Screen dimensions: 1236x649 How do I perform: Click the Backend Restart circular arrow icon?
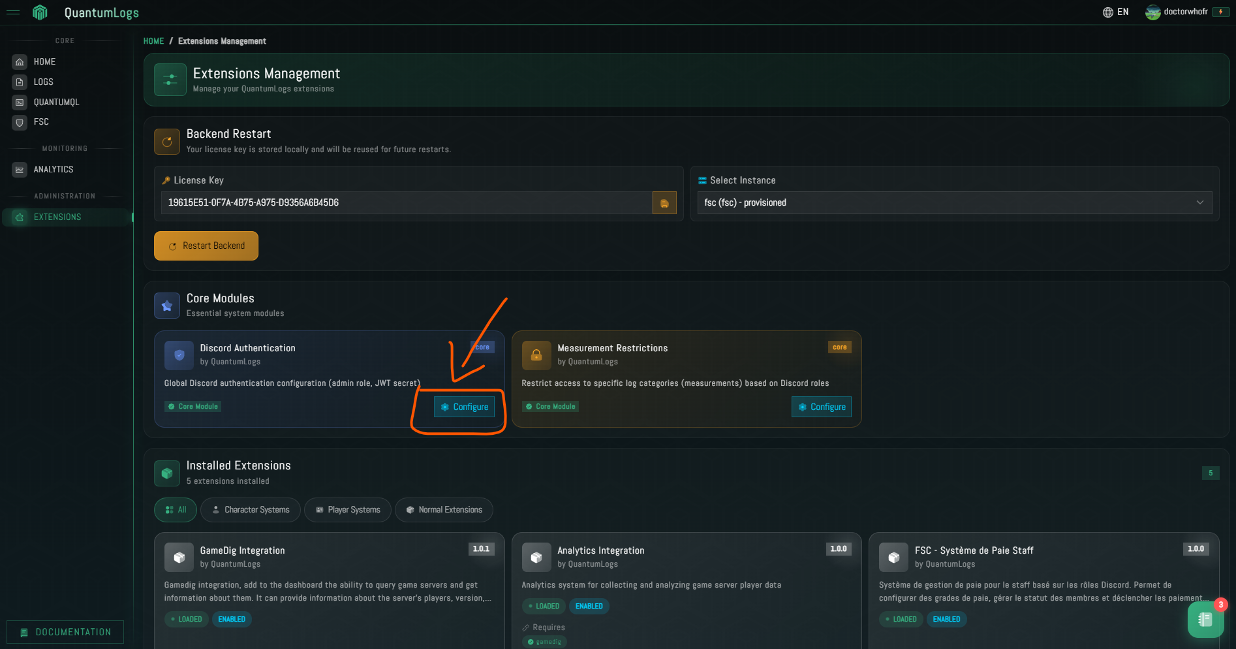click(167, 142)
